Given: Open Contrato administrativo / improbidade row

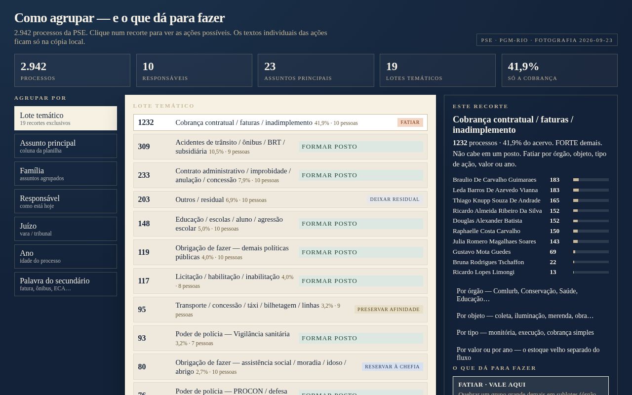Looking at the screenshot, I should click(x=280, y=175).
